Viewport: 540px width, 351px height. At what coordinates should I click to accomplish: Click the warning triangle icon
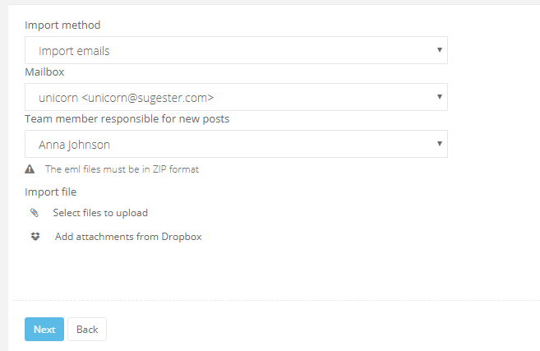click(x=30, y=169)
